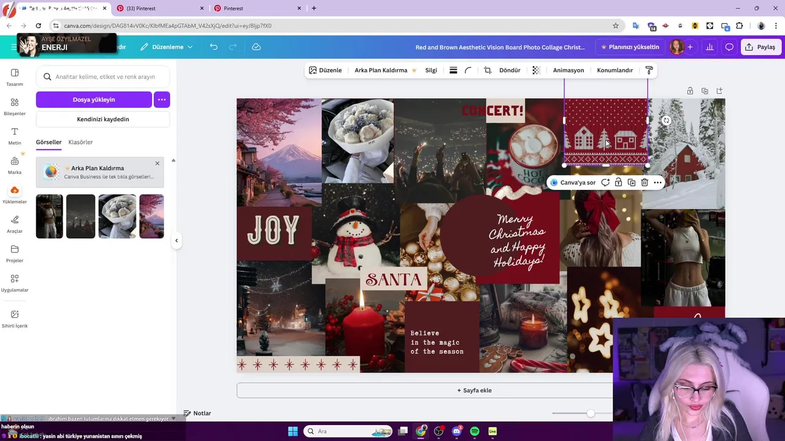Image resolution: width=785 pixels, height=441 pixels.
Task: Open the hamburger main menu
Action: (13, 47)
